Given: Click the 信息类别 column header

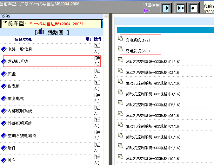Looking at the screenshot, I should pos(23,40).
